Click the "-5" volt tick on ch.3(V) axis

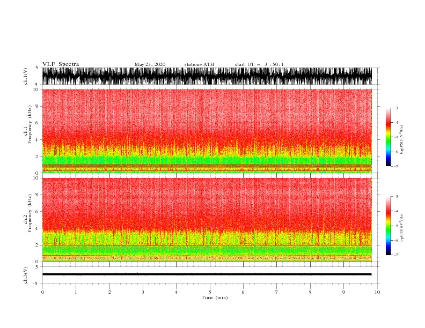pos(36,284)
